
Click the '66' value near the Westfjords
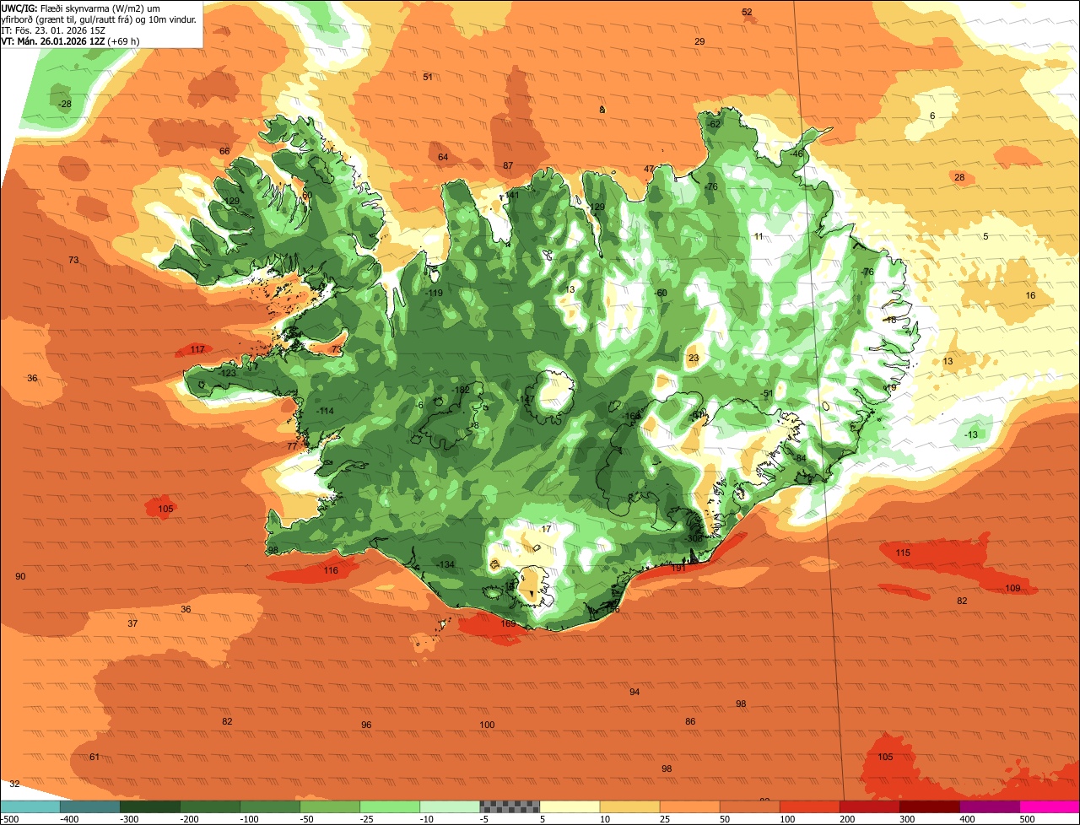(x=224, y=151)
